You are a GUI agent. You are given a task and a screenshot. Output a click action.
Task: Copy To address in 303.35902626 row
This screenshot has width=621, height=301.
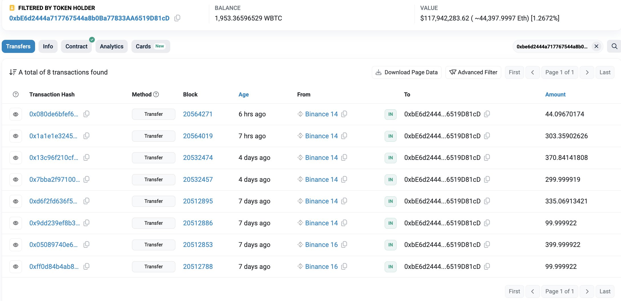click(487, 136)
